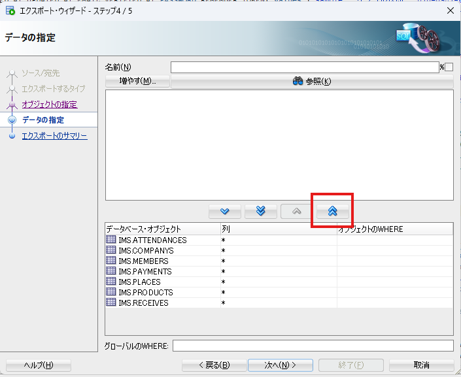461x377 pixels.
Task: Focus the 名前(N) text input field
Action: pyautogui.click(x=304, y=67)
